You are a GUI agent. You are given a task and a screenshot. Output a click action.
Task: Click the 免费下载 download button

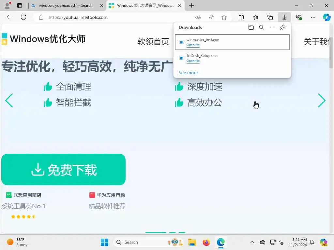[63, 169]
